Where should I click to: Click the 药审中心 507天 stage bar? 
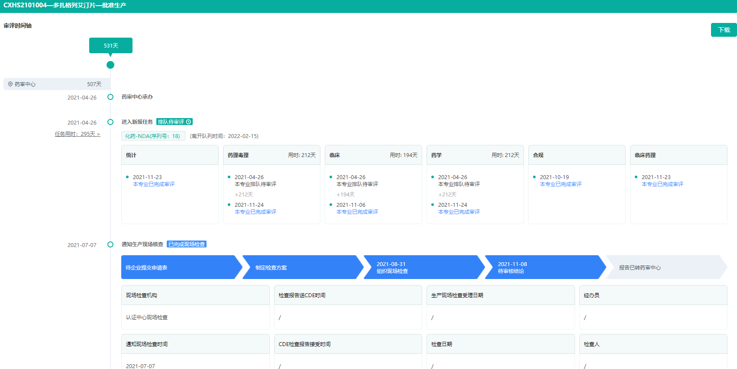click(x=56, y=84)
